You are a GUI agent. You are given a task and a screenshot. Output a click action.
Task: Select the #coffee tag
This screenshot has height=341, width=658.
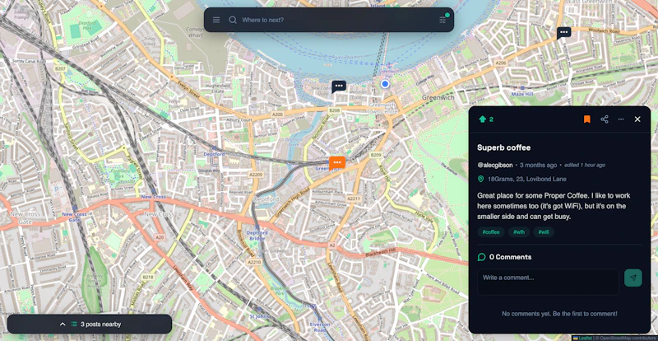pyautogui.click(x=491, y=232)
